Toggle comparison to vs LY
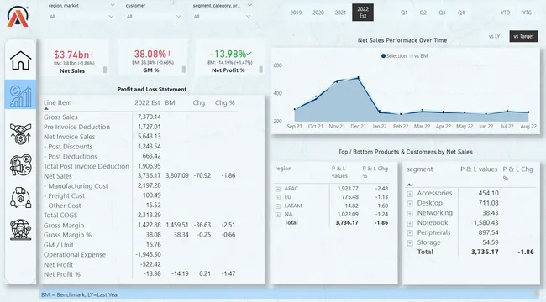 (x=494, y=36)
